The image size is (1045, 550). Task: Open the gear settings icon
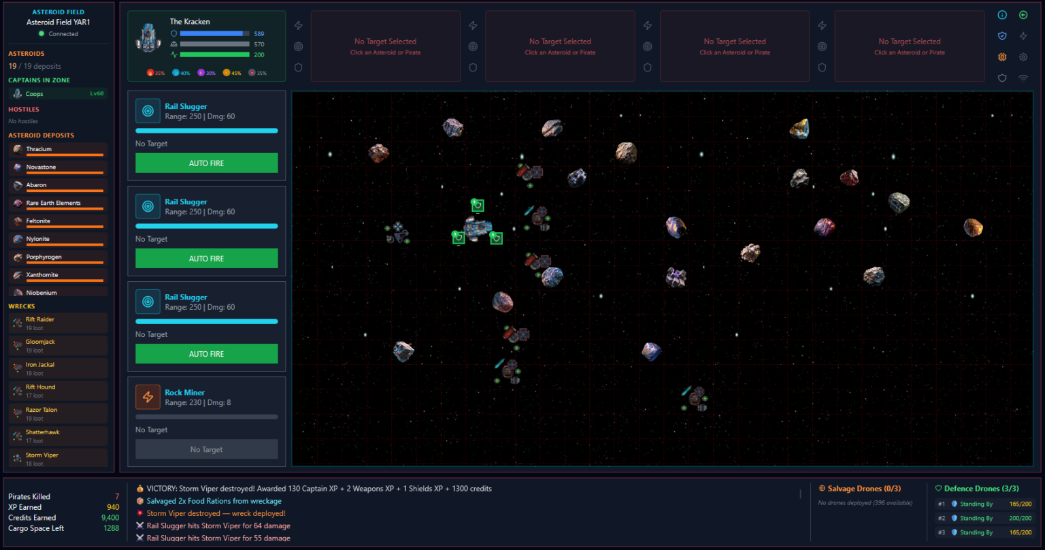pos(1023,57)
